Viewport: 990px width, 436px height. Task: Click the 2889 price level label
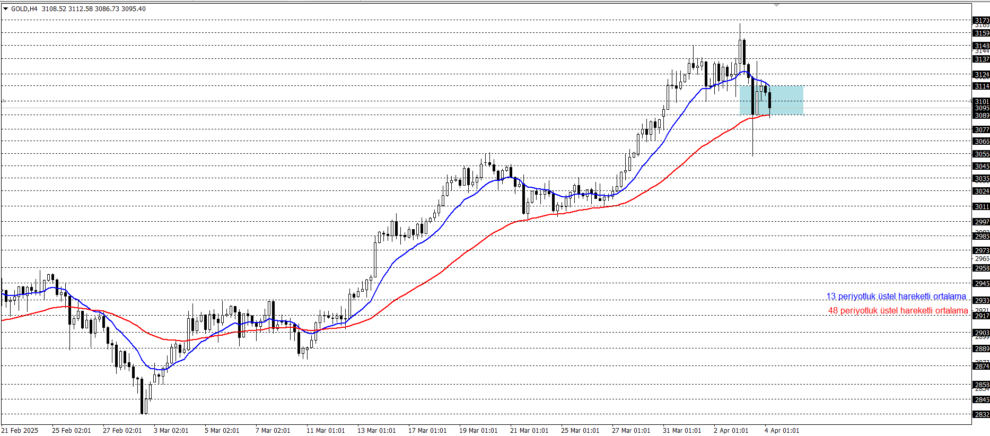pyautogui.click(x=982, y=349)
